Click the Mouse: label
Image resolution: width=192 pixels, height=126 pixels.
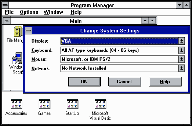pyautogui.click(x=39, y=59)
